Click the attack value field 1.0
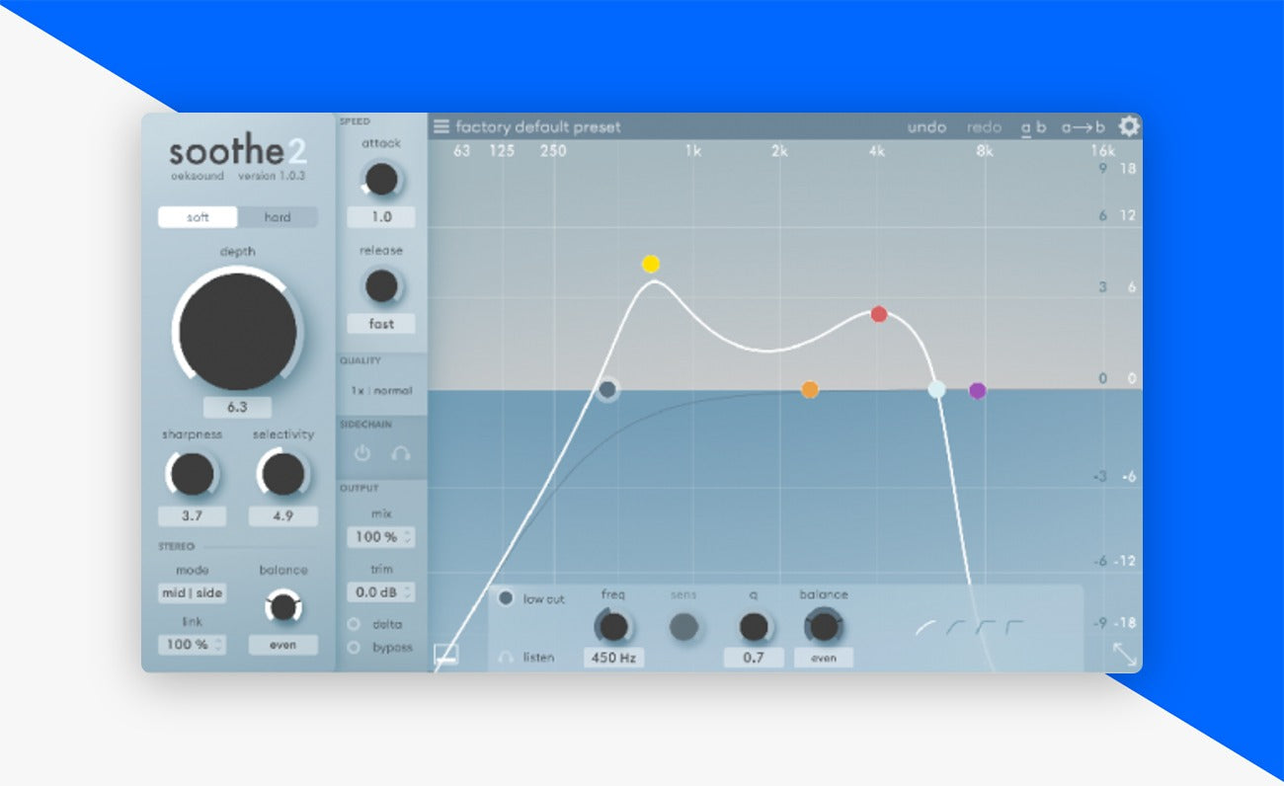 click(x=381, y=217)
